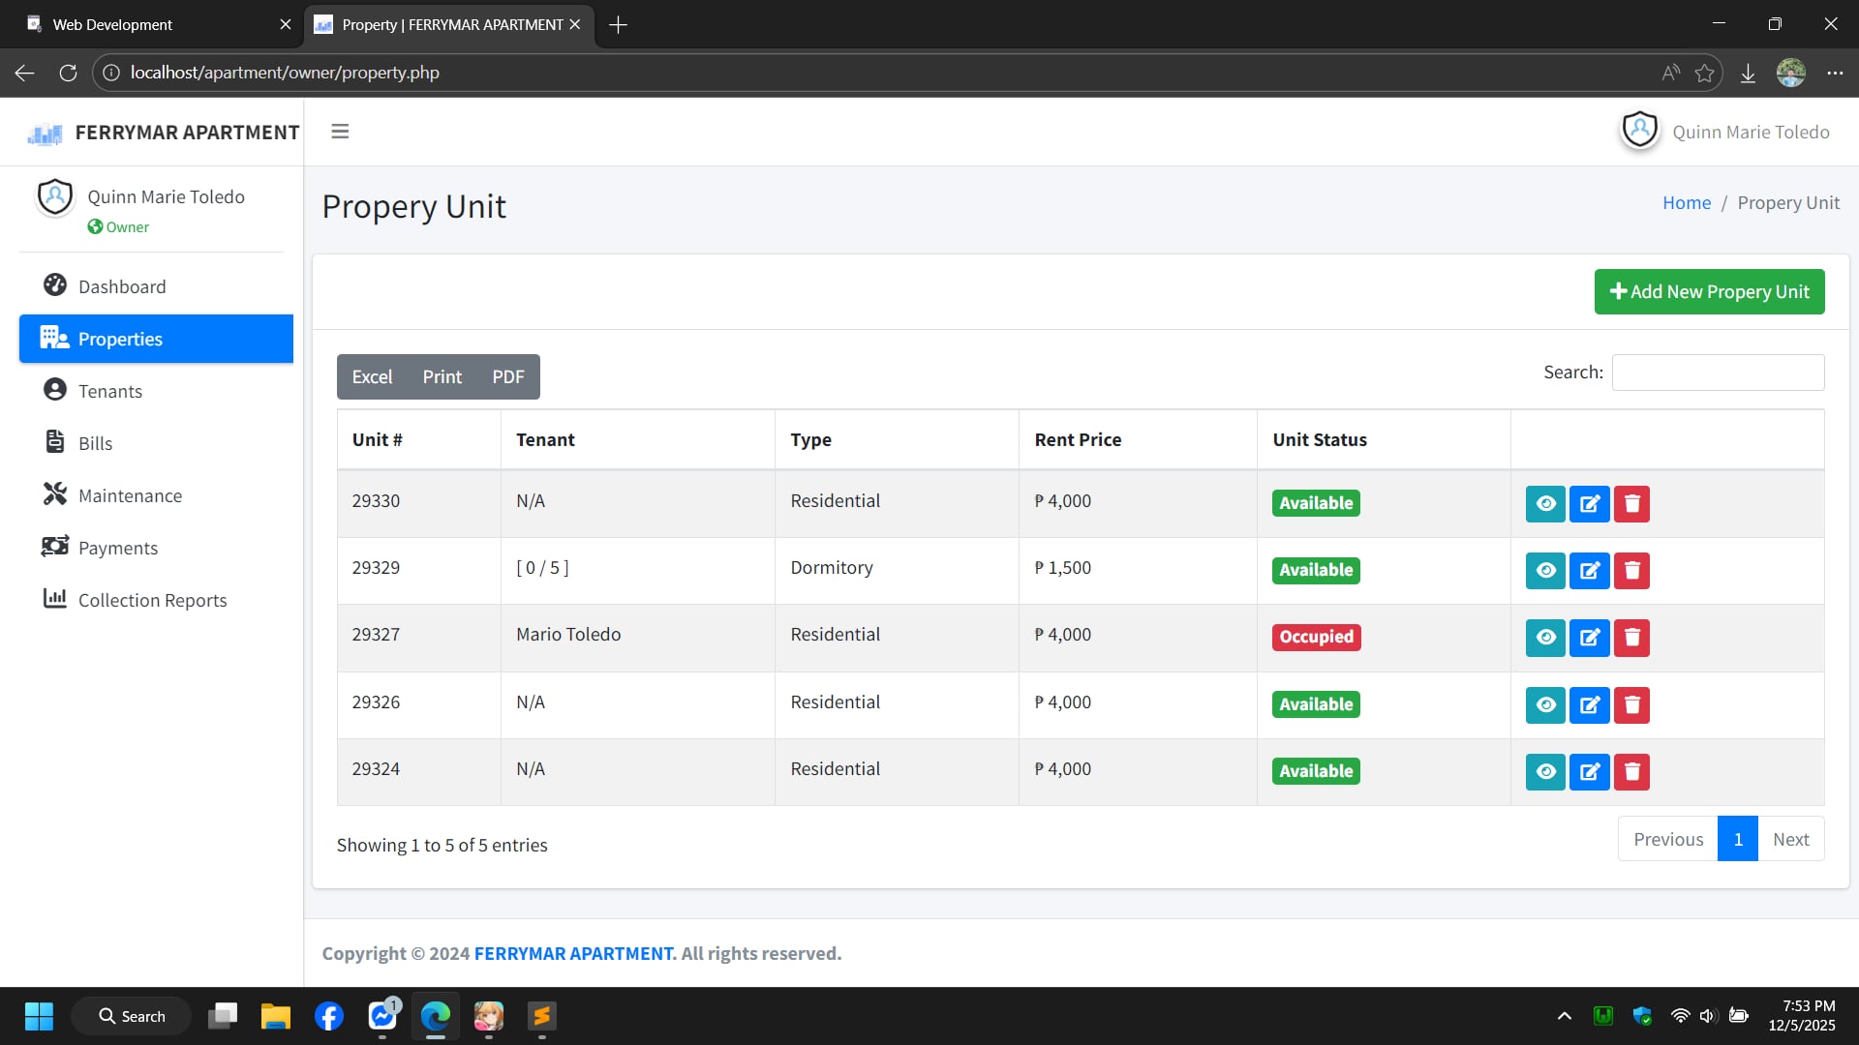Open the Dashboard from the sidebar
The height and width of the screenshot is (1045, 1859).
pos(122,286)
